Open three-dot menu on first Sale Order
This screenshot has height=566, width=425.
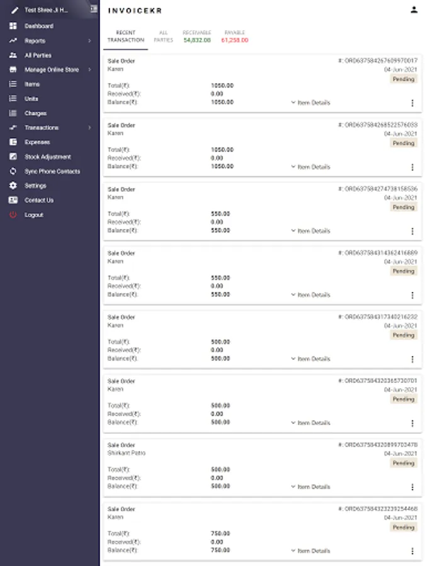(412, 103)
